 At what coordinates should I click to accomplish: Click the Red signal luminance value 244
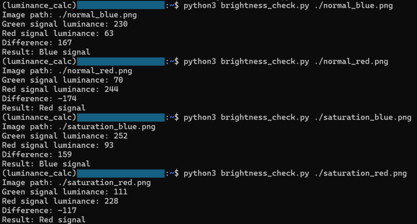click(111, 89)
